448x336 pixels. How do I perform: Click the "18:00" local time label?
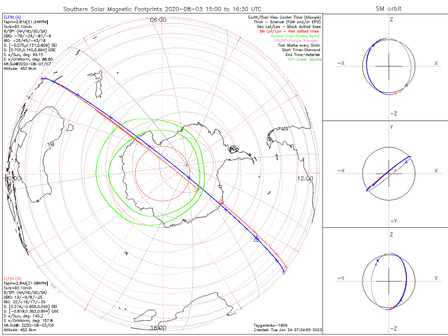pyautogui.click(x=158, y=328)
